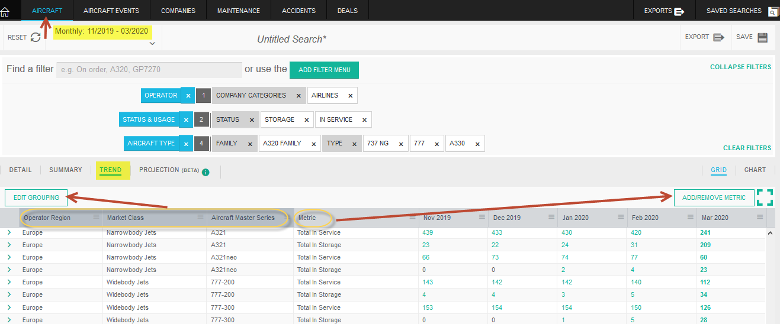
Task: Open Aircraft Master Series column menu
Action: [286, 218]
